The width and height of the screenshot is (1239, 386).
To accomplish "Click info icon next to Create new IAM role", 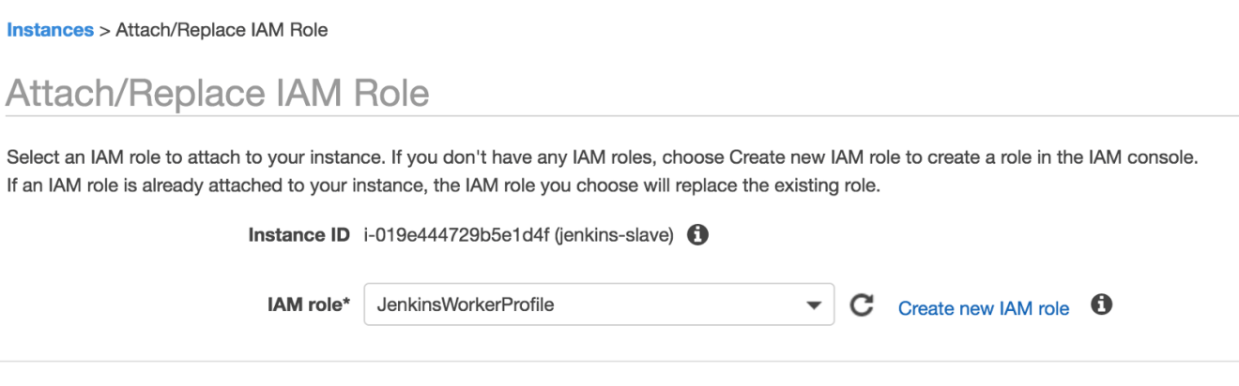I will click(x=1103, y=305).
